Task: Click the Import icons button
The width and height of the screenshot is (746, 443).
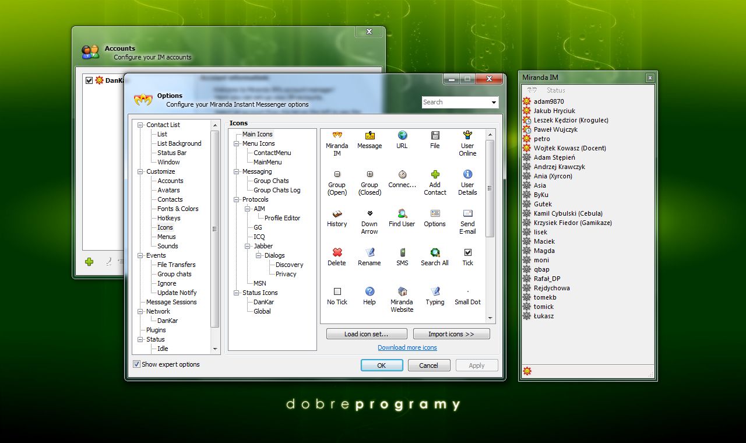Action: coord(451,334)
